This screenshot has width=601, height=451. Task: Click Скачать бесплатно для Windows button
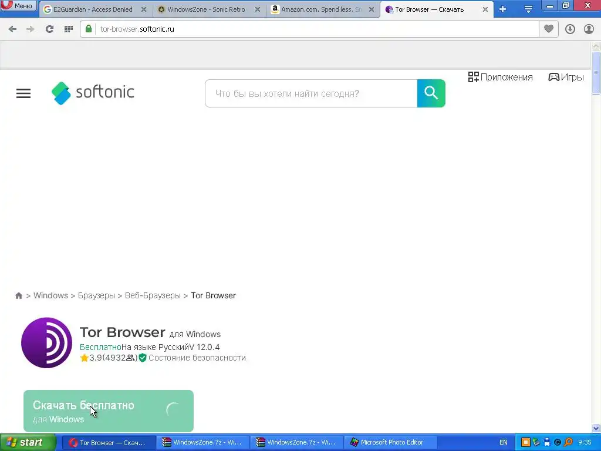click(109, 411)
